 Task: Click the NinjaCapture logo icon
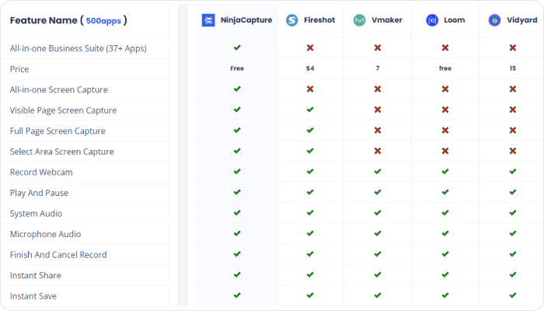(208, 20)
